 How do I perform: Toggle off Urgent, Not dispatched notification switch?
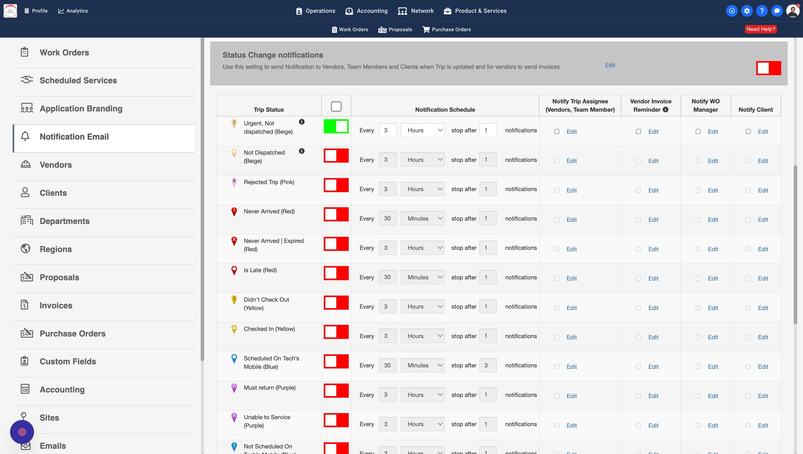[336, 126]
